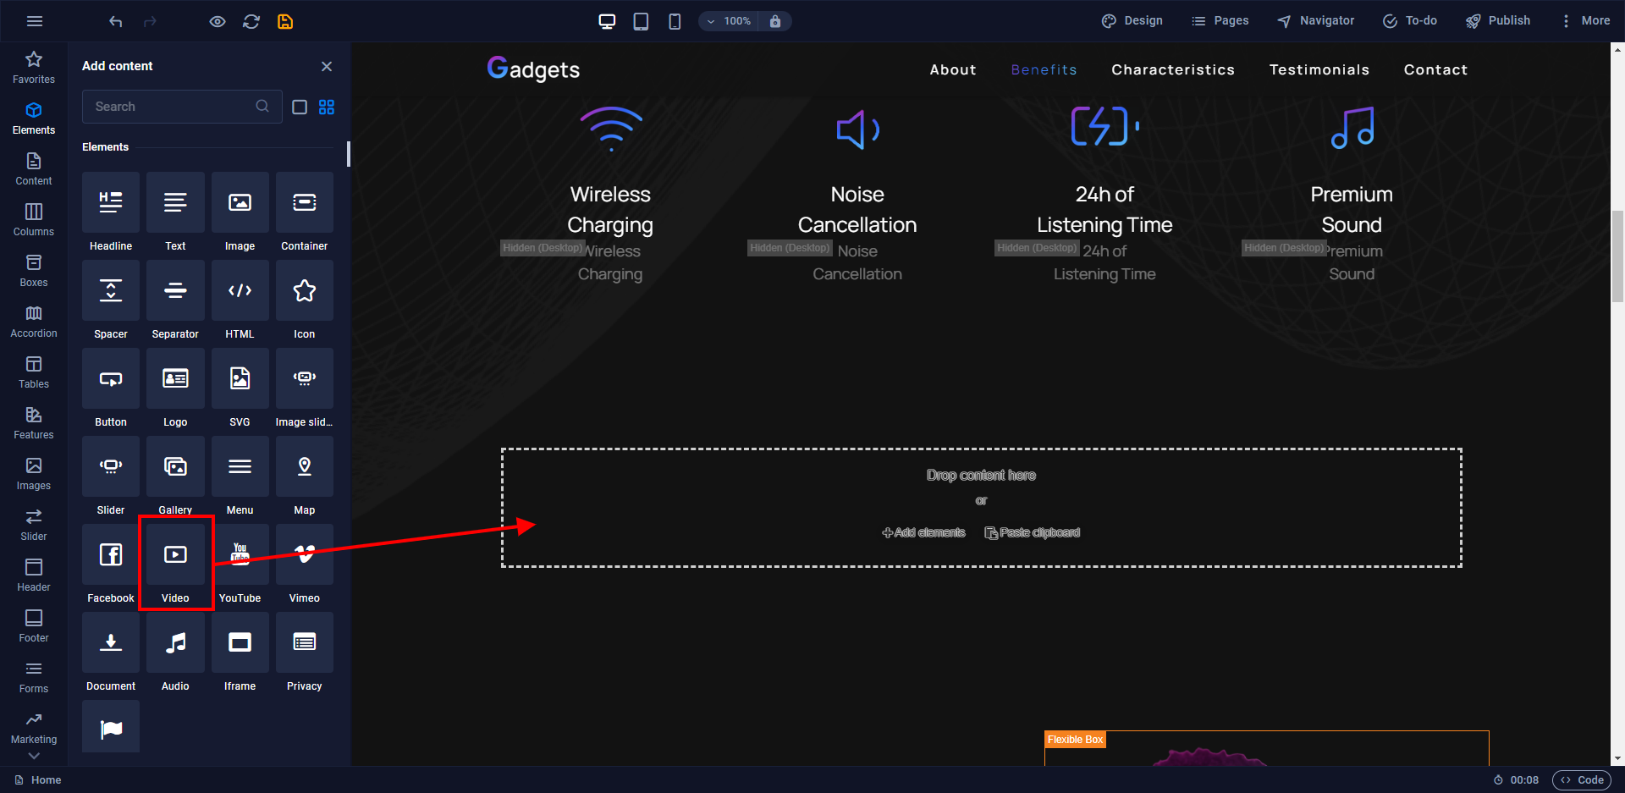Switch to tablet device view
Screen dimensions: 1625x793
tap(641, 21)
